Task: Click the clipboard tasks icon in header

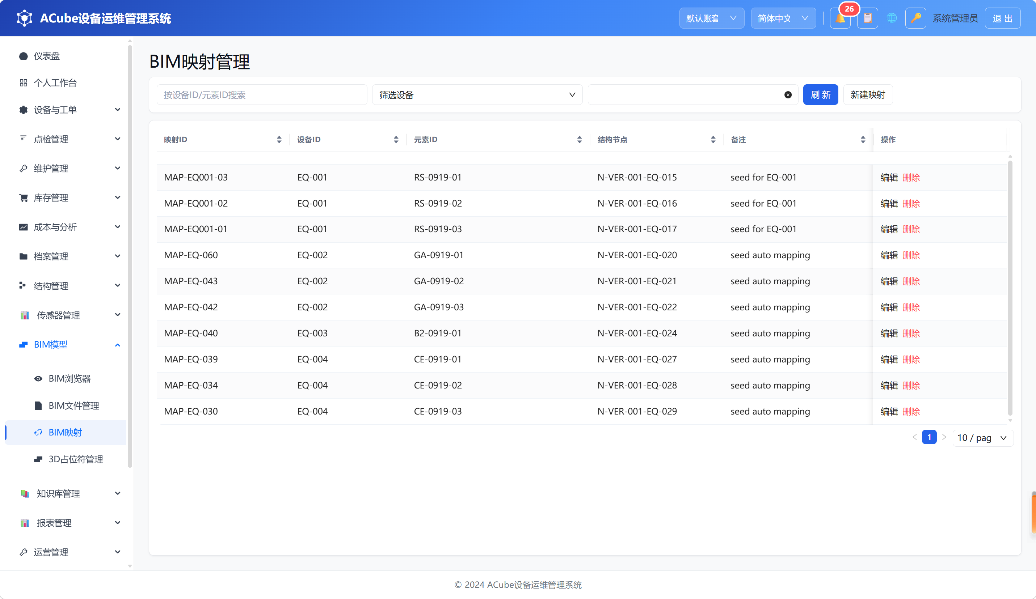Action: point(867,18)
